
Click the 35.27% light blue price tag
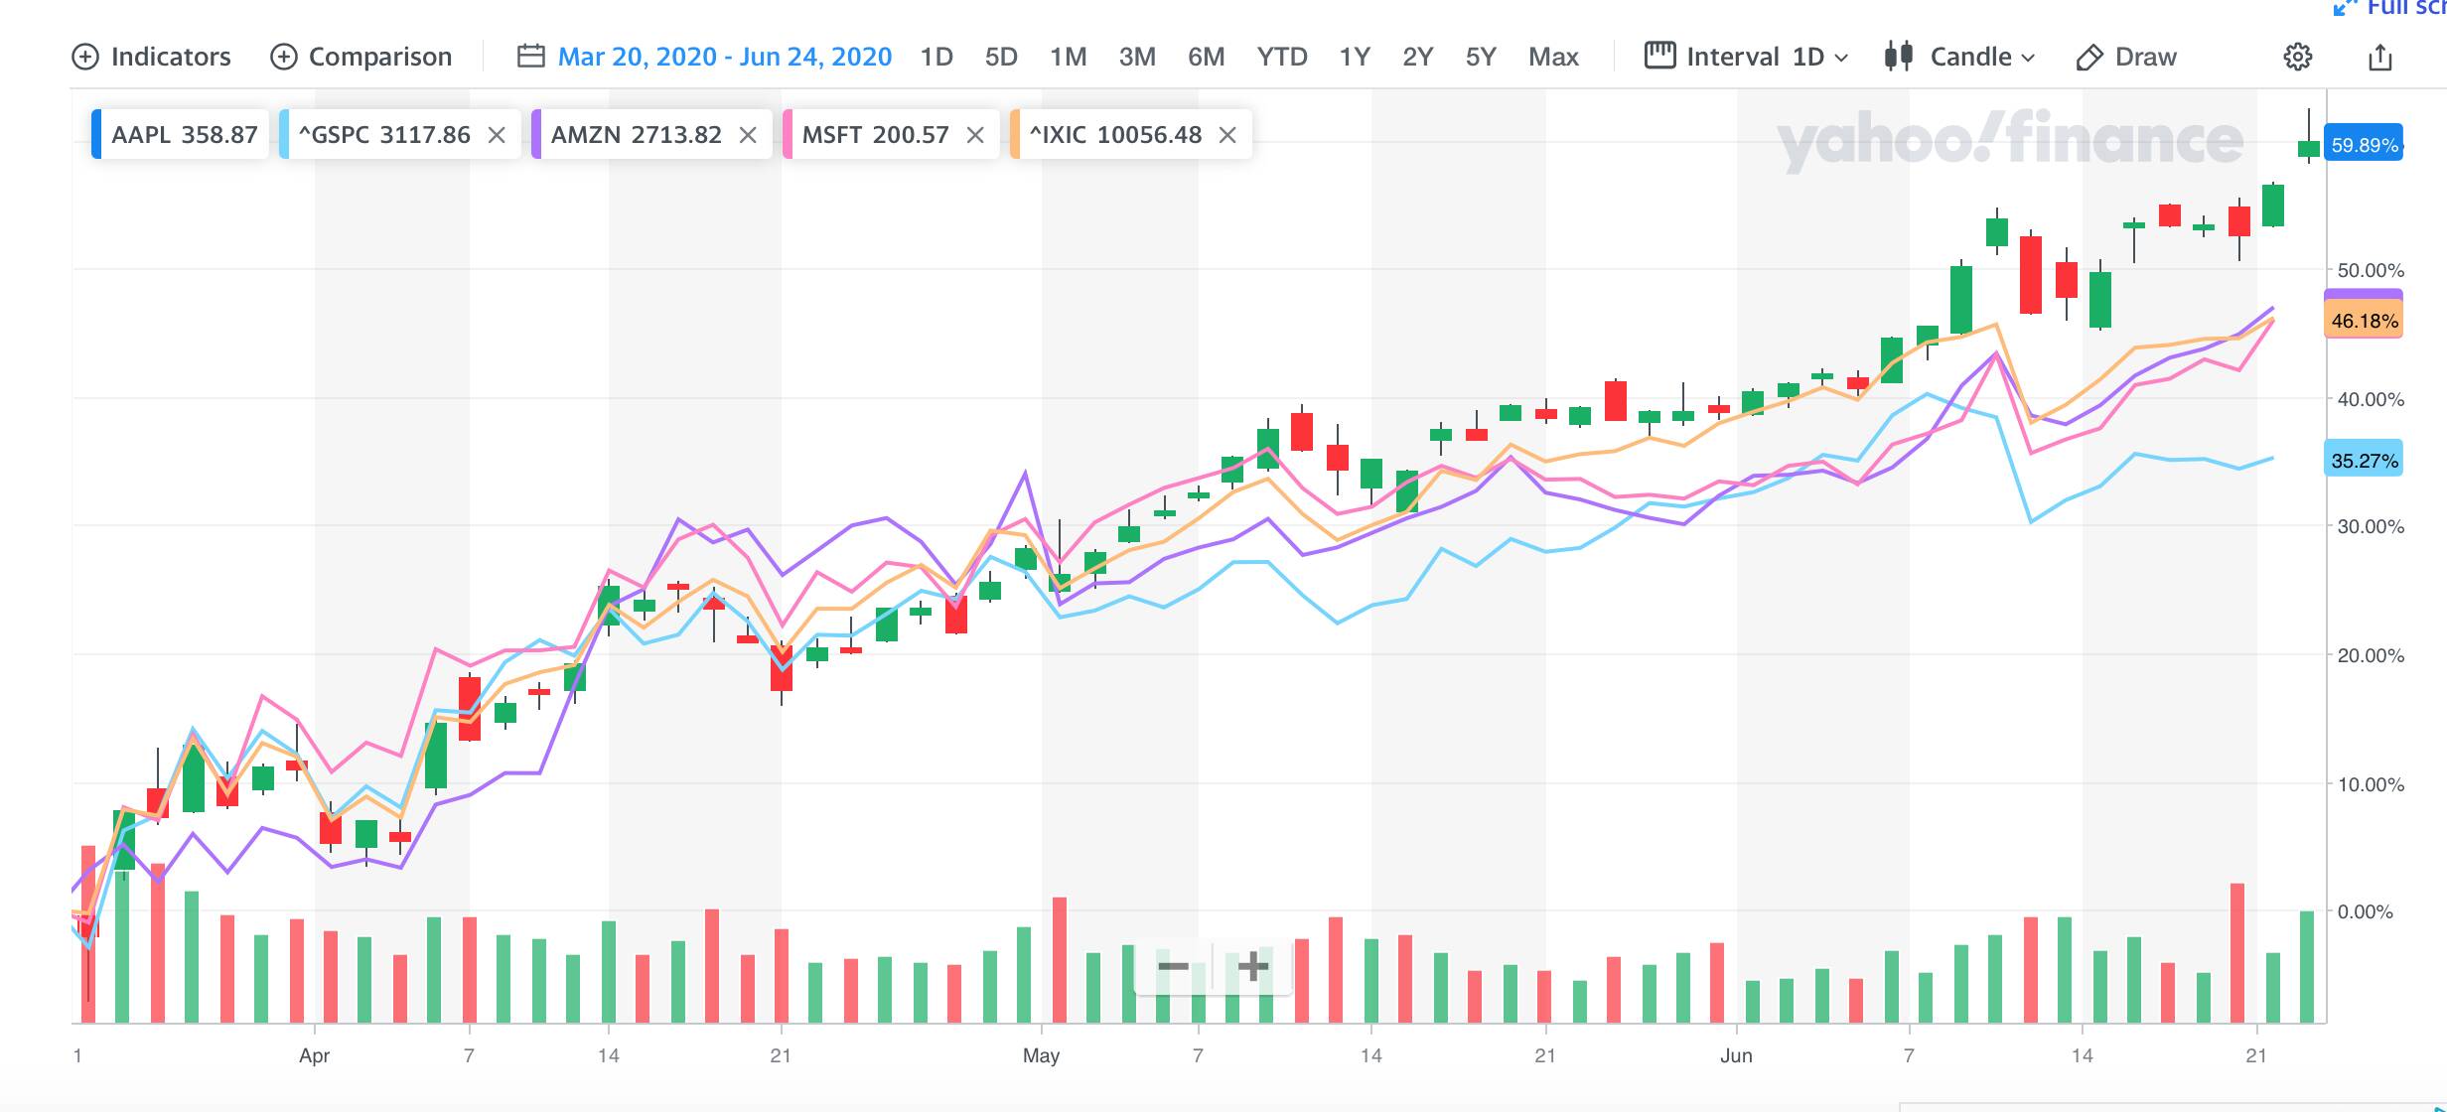point(2364,461)
